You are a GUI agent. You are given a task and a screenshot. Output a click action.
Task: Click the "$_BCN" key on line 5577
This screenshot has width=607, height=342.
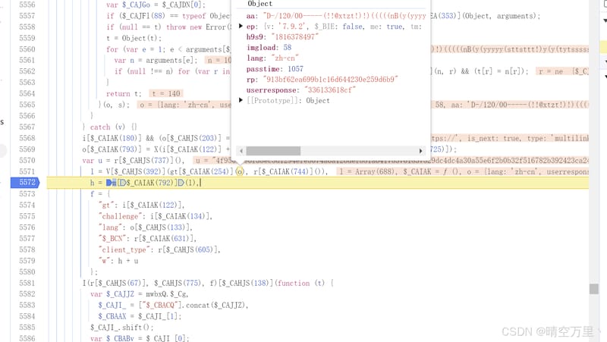[112, 239]
